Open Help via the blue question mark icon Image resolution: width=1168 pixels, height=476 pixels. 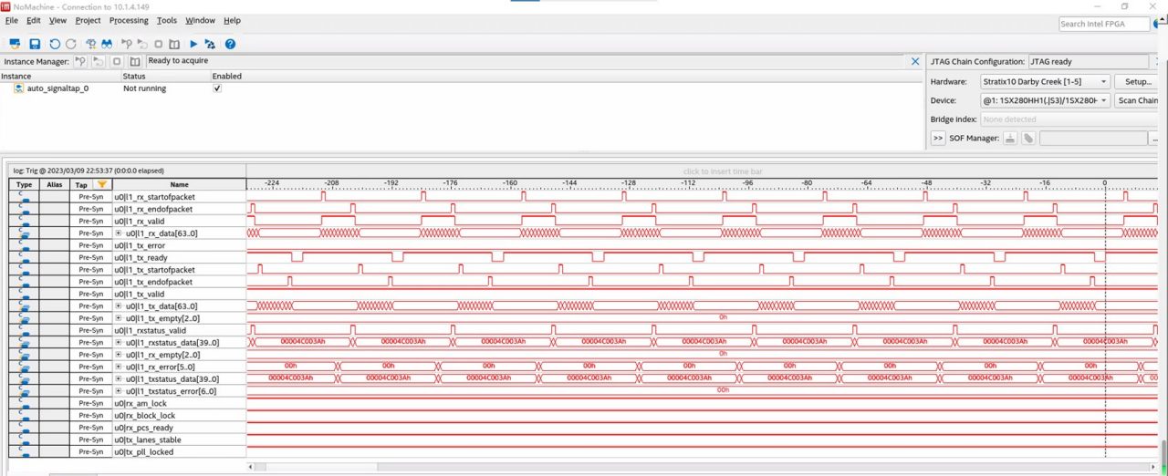pyautogui.click(x=230, y=44)
